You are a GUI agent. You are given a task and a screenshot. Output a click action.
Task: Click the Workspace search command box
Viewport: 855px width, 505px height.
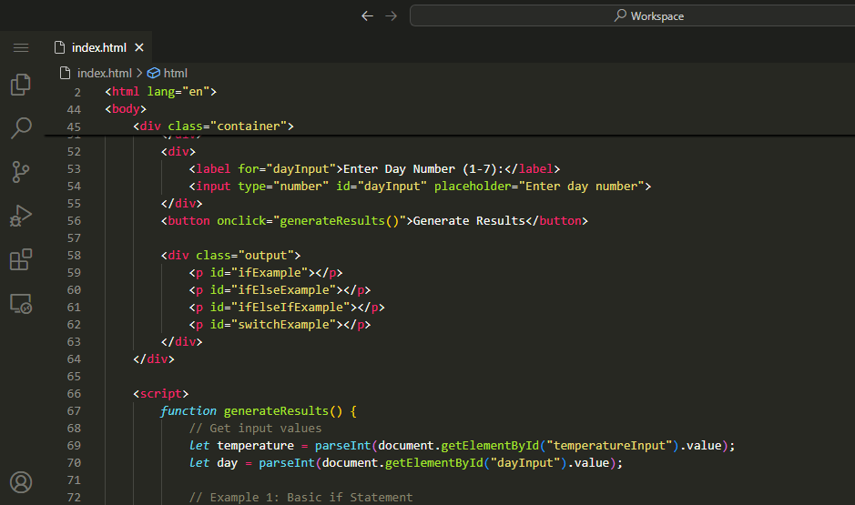[633, 15]
